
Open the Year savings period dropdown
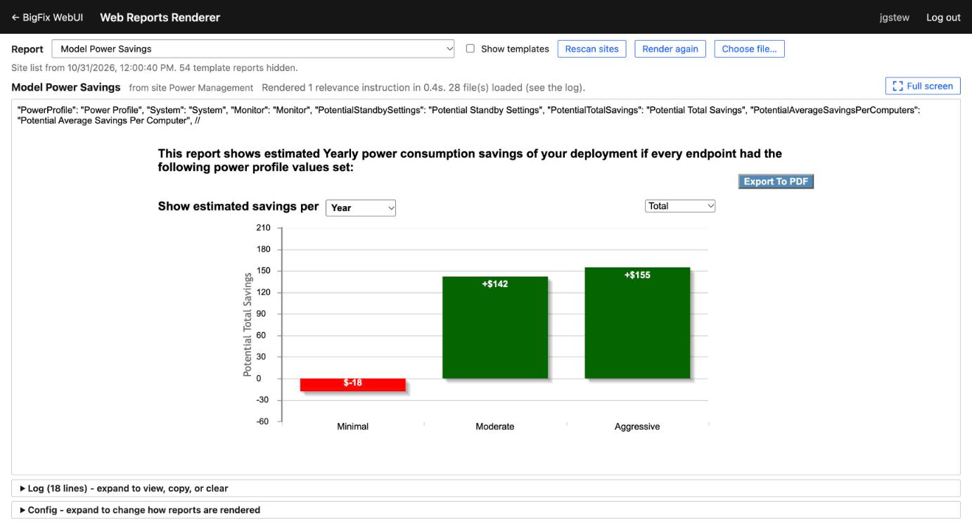point(361,208)
